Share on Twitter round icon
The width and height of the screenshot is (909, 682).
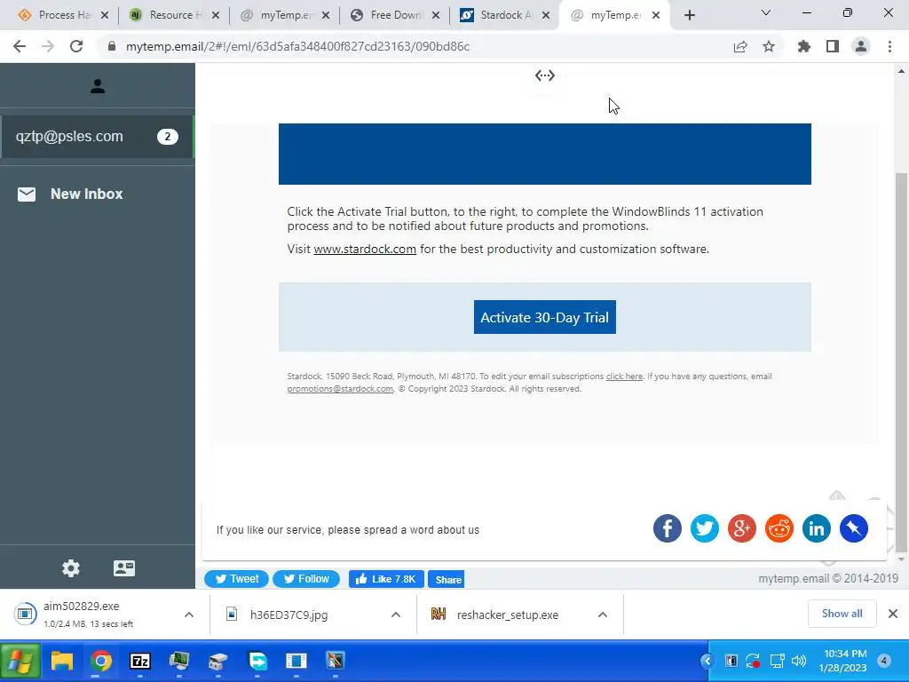(x=704, y=528)
